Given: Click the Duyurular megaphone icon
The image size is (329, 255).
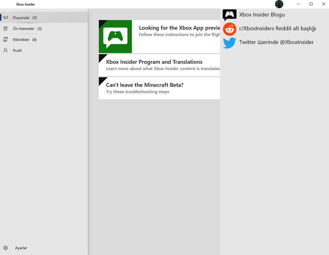Looking at the screenshot, I should [6, 17].
